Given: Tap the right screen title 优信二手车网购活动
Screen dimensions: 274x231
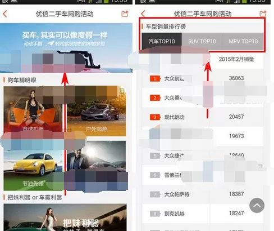Looking at the screenshot, I should (203, 14).
